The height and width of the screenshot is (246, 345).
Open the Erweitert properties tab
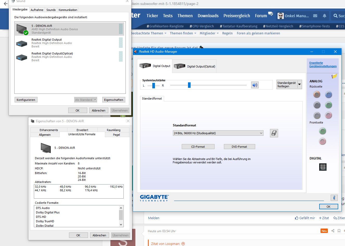click(82, 130)
